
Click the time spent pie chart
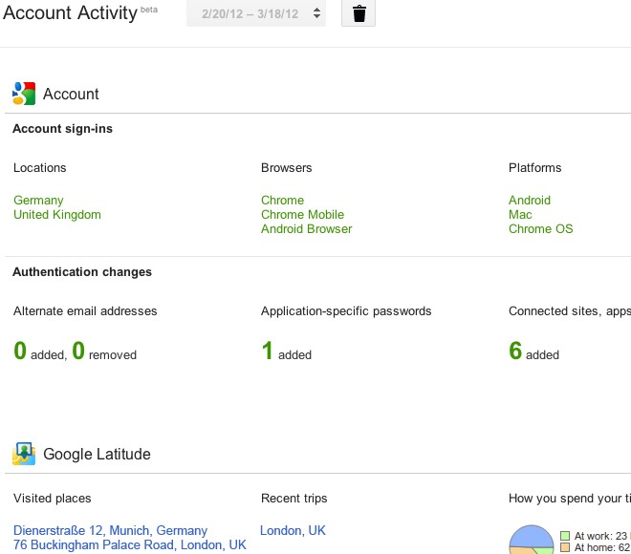point(531,542)
